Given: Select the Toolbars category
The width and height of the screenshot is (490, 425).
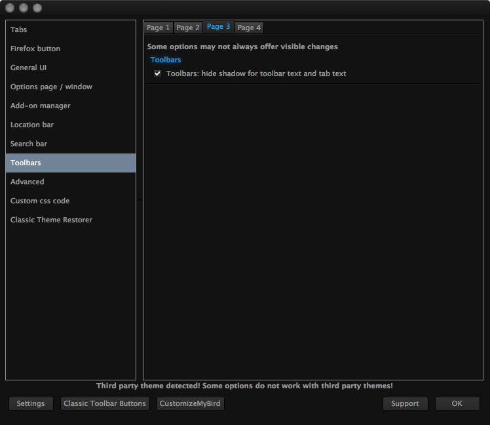Looking at the screenshot, I should pos(71,163).
